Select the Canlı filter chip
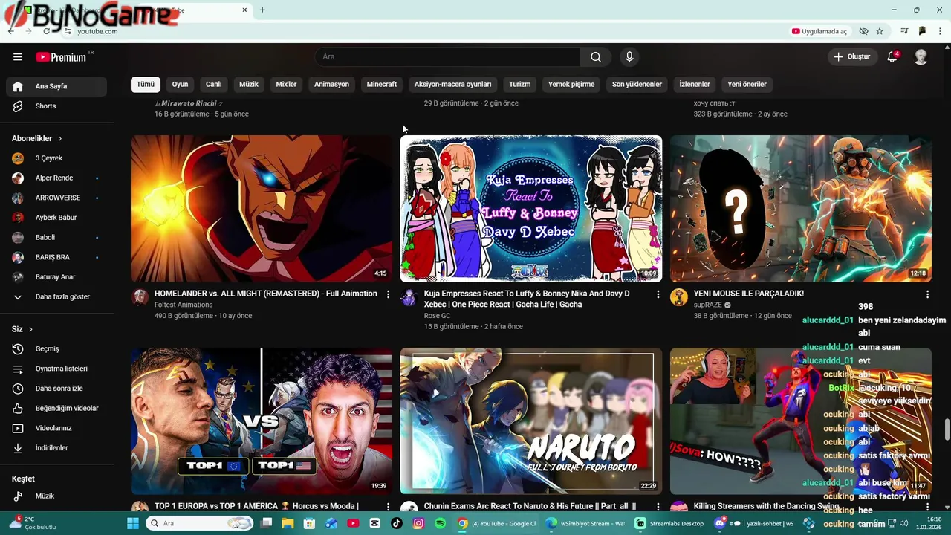The height and width of the screenshot is (535, 951). tap(214, 85)
